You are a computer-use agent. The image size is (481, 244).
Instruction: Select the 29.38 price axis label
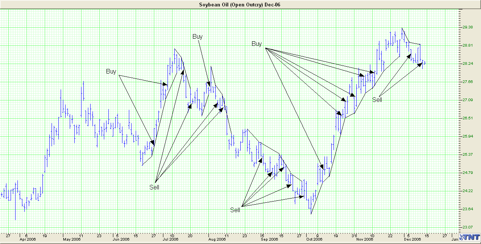point(467,27)
